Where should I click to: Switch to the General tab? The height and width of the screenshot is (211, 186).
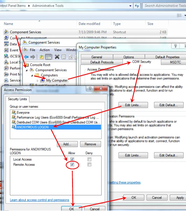click(x=97, y=57)
